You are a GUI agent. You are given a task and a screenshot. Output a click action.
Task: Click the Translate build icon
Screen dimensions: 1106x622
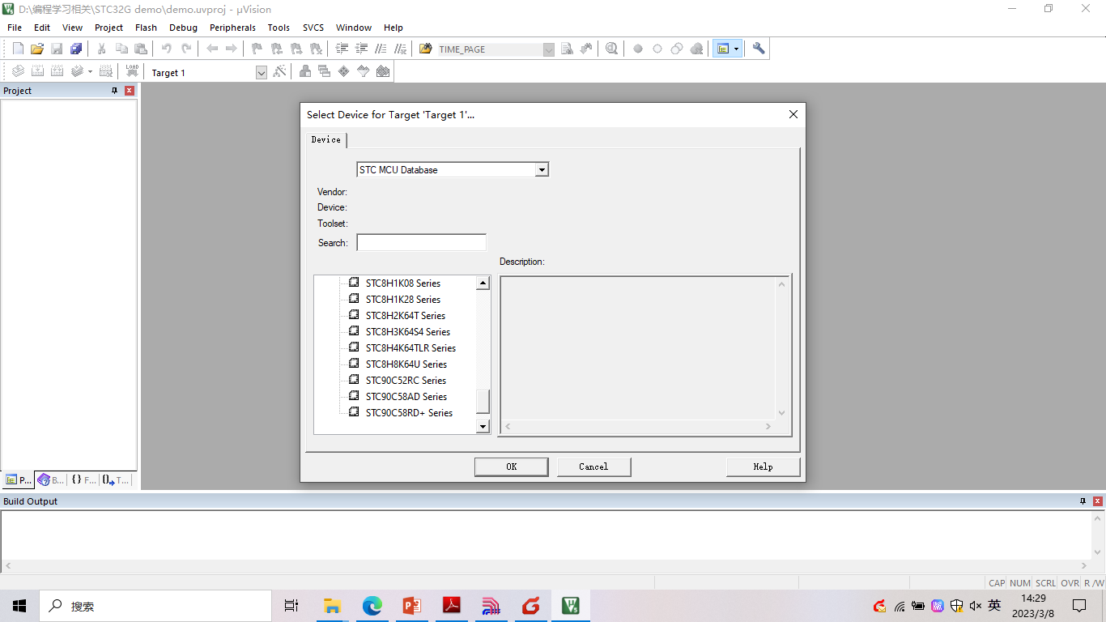pyautogui.click(x=18, y=71)
